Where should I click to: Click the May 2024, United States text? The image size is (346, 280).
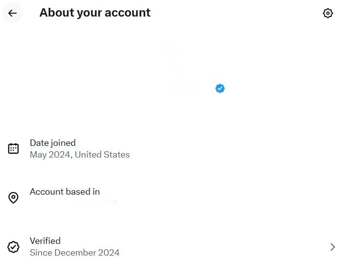click(x=80, y=155)
